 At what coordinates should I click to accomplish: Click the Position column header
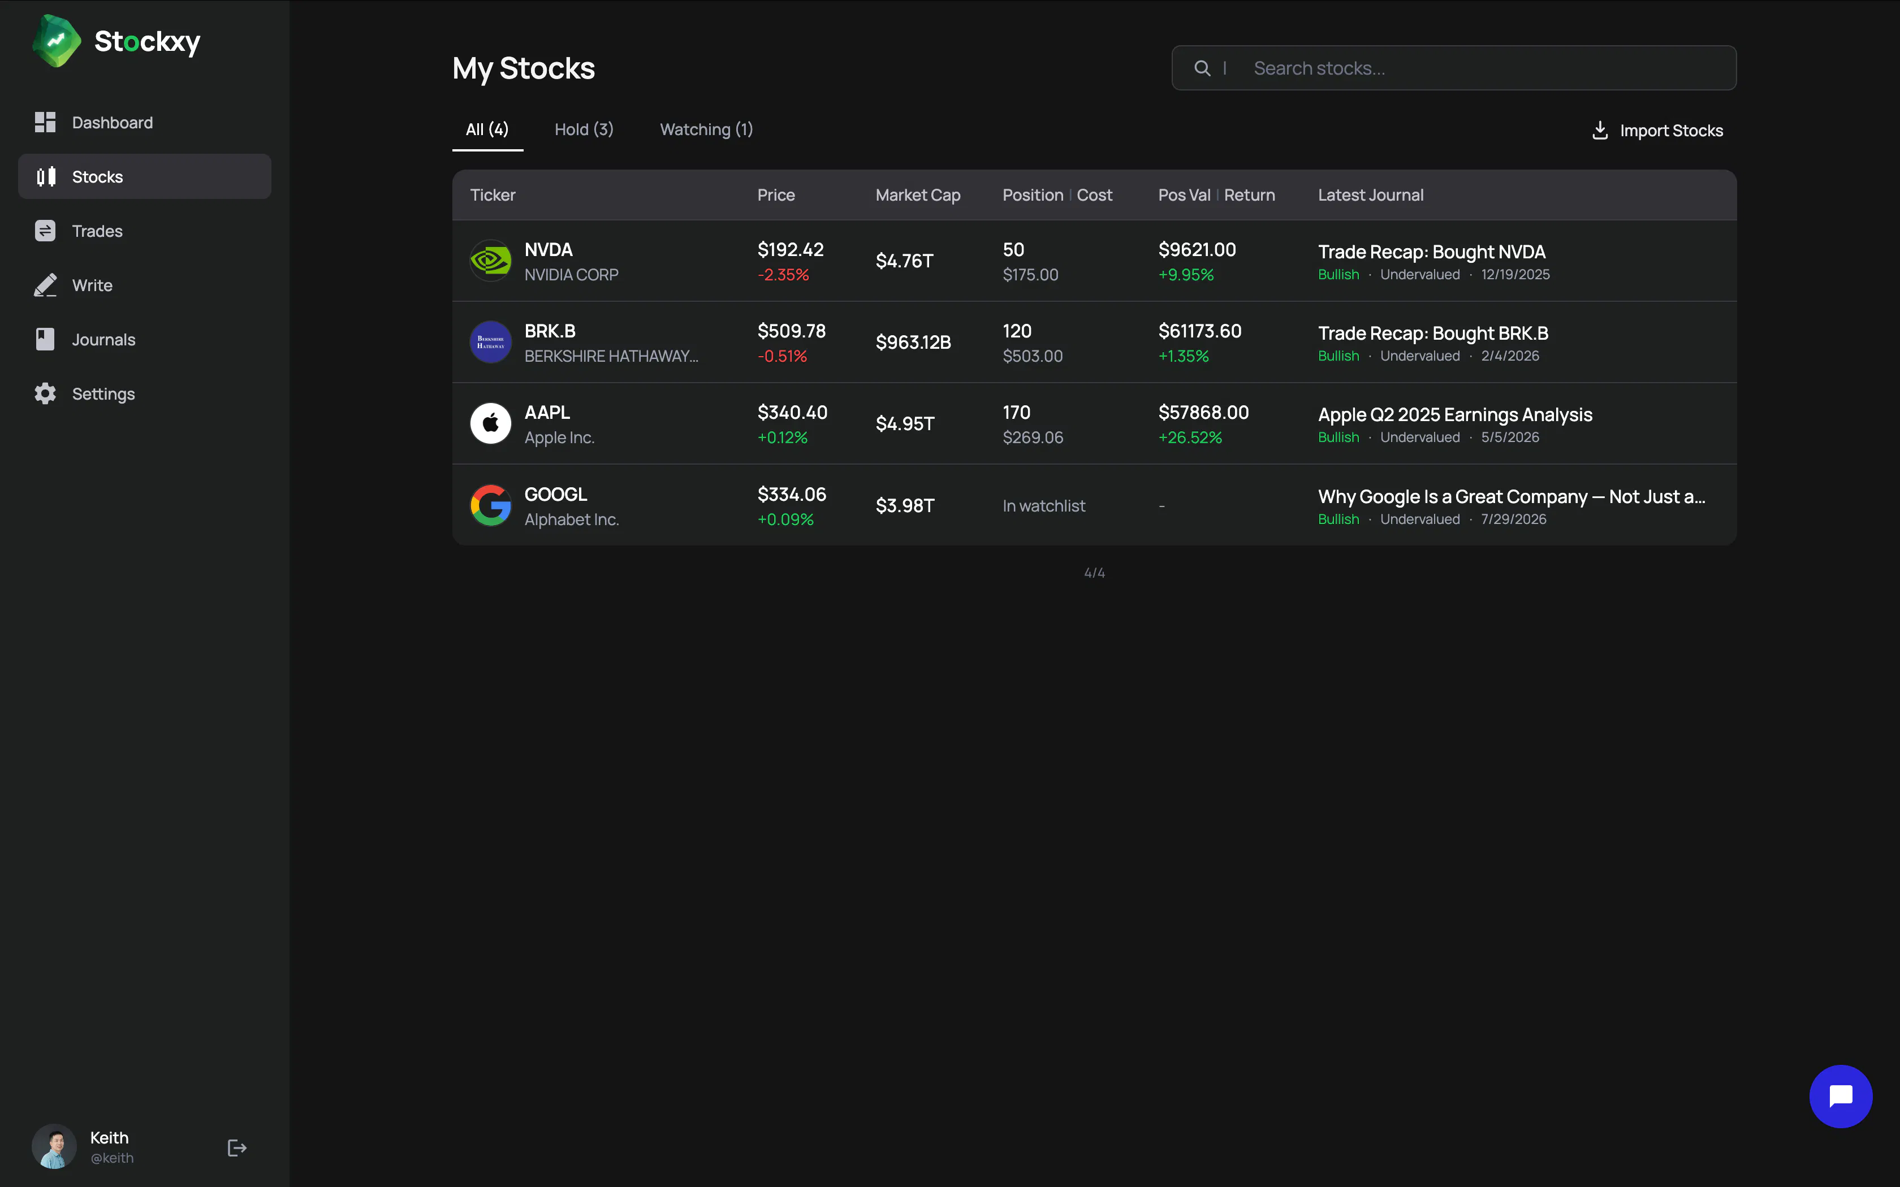(1033, 194)
